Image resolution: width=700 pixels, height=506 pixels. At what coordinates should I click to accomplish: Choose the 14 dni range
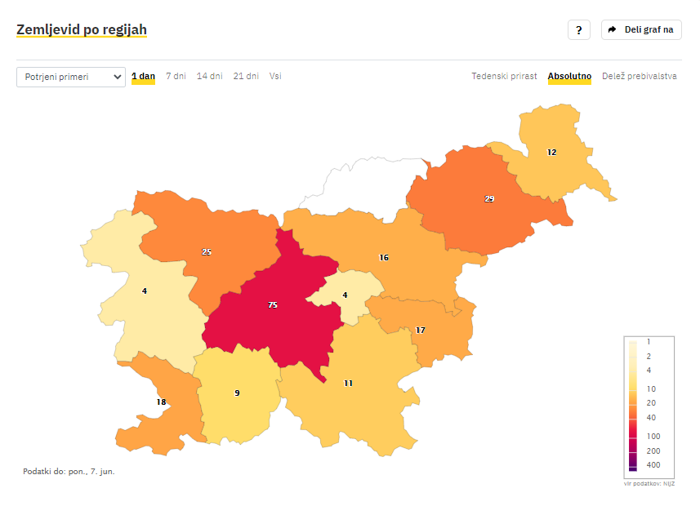coord(209,76)
